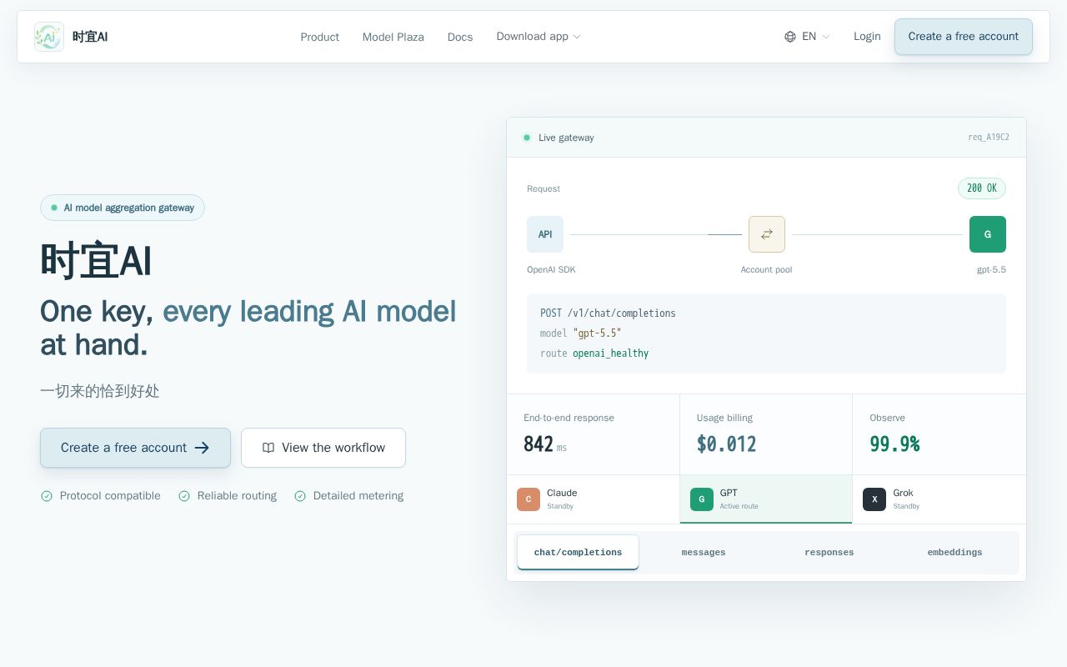Screen dimensions: 1067x667
Task: Click the arrow icon in hero account button
Action: (202, 448)
